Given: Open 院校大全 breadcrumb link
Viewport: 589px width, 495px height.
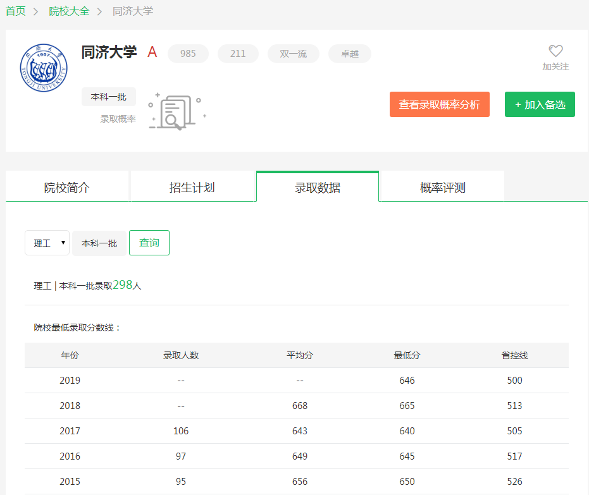Looking at the screenshot, I should click(69, 11).
